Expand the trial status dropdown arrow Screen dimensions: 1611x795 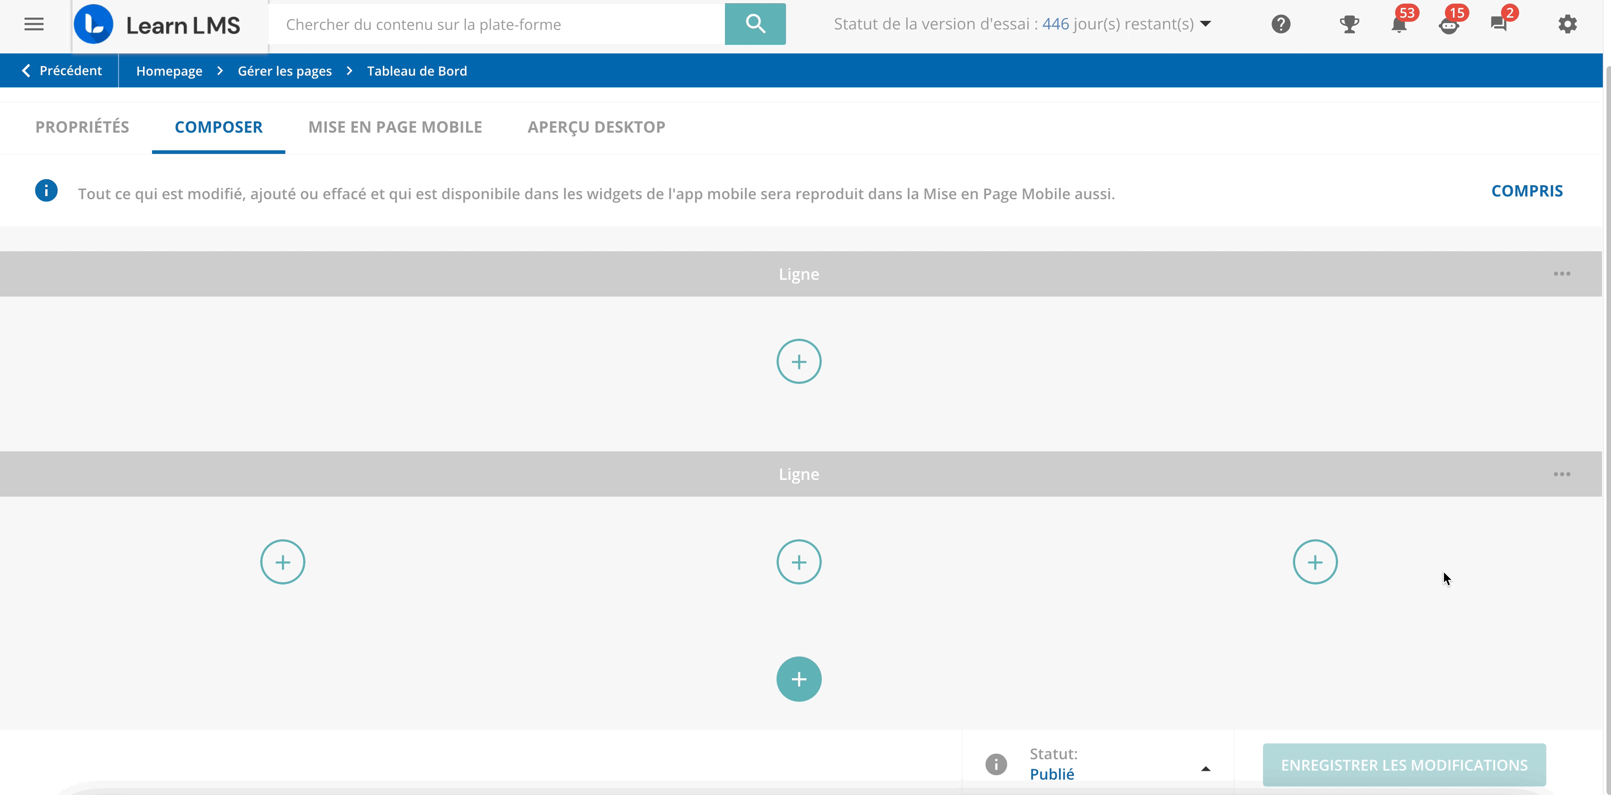point(1206,24)
